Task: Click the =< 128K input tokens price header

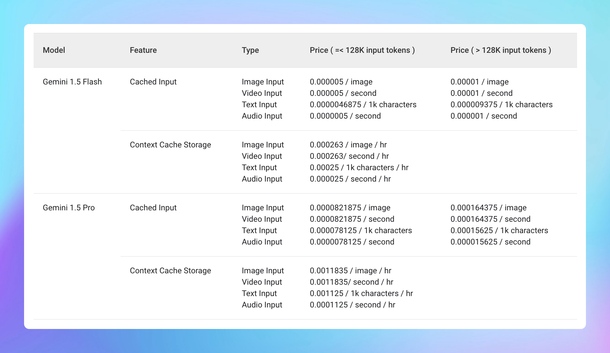Action: [x=362, y=50]
